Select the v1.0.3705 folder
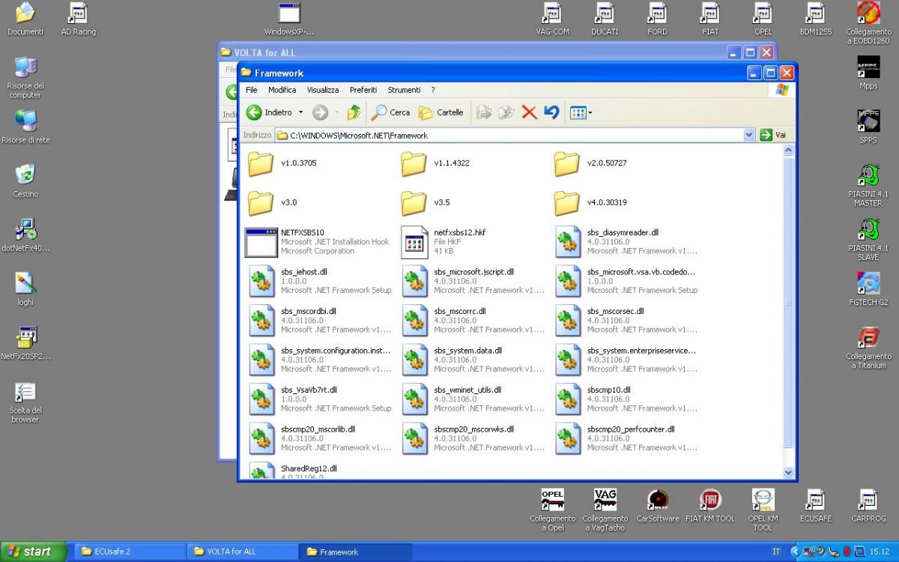Viewport: 899px width, 562px height. coord(282,163)
